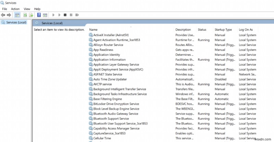Click the Export List toolbar icon

coord(31,15)
